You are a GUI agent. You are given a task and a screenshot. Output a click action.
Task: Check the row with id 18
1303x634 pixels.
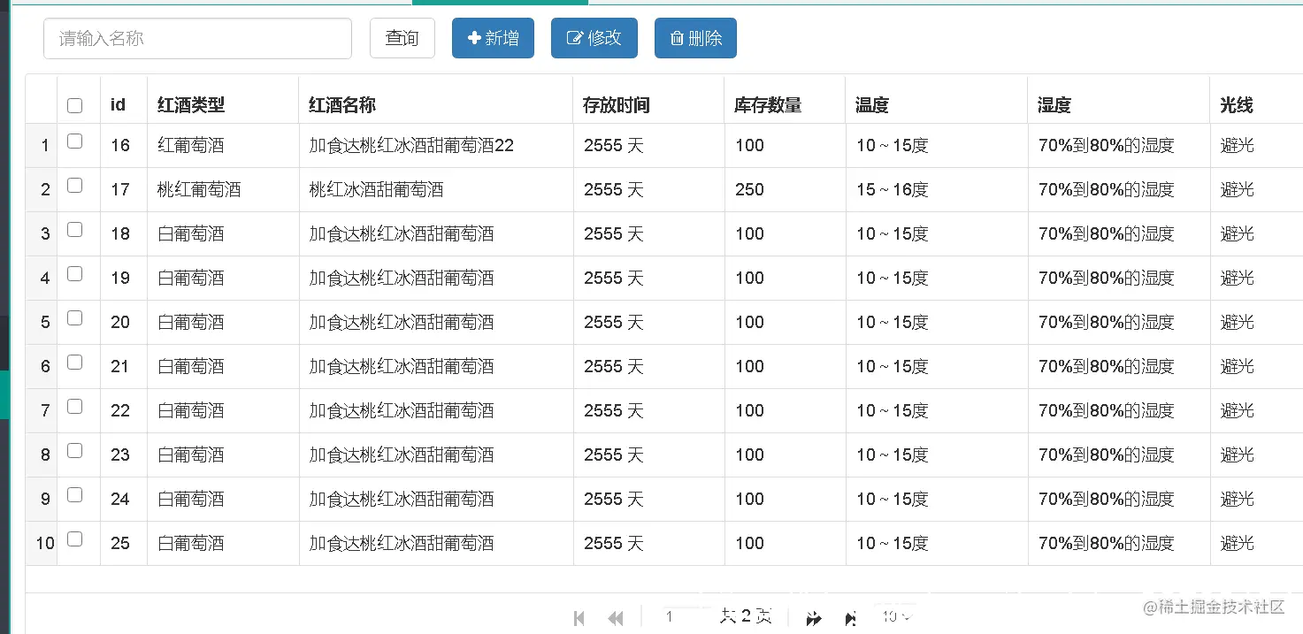(75, 230)
